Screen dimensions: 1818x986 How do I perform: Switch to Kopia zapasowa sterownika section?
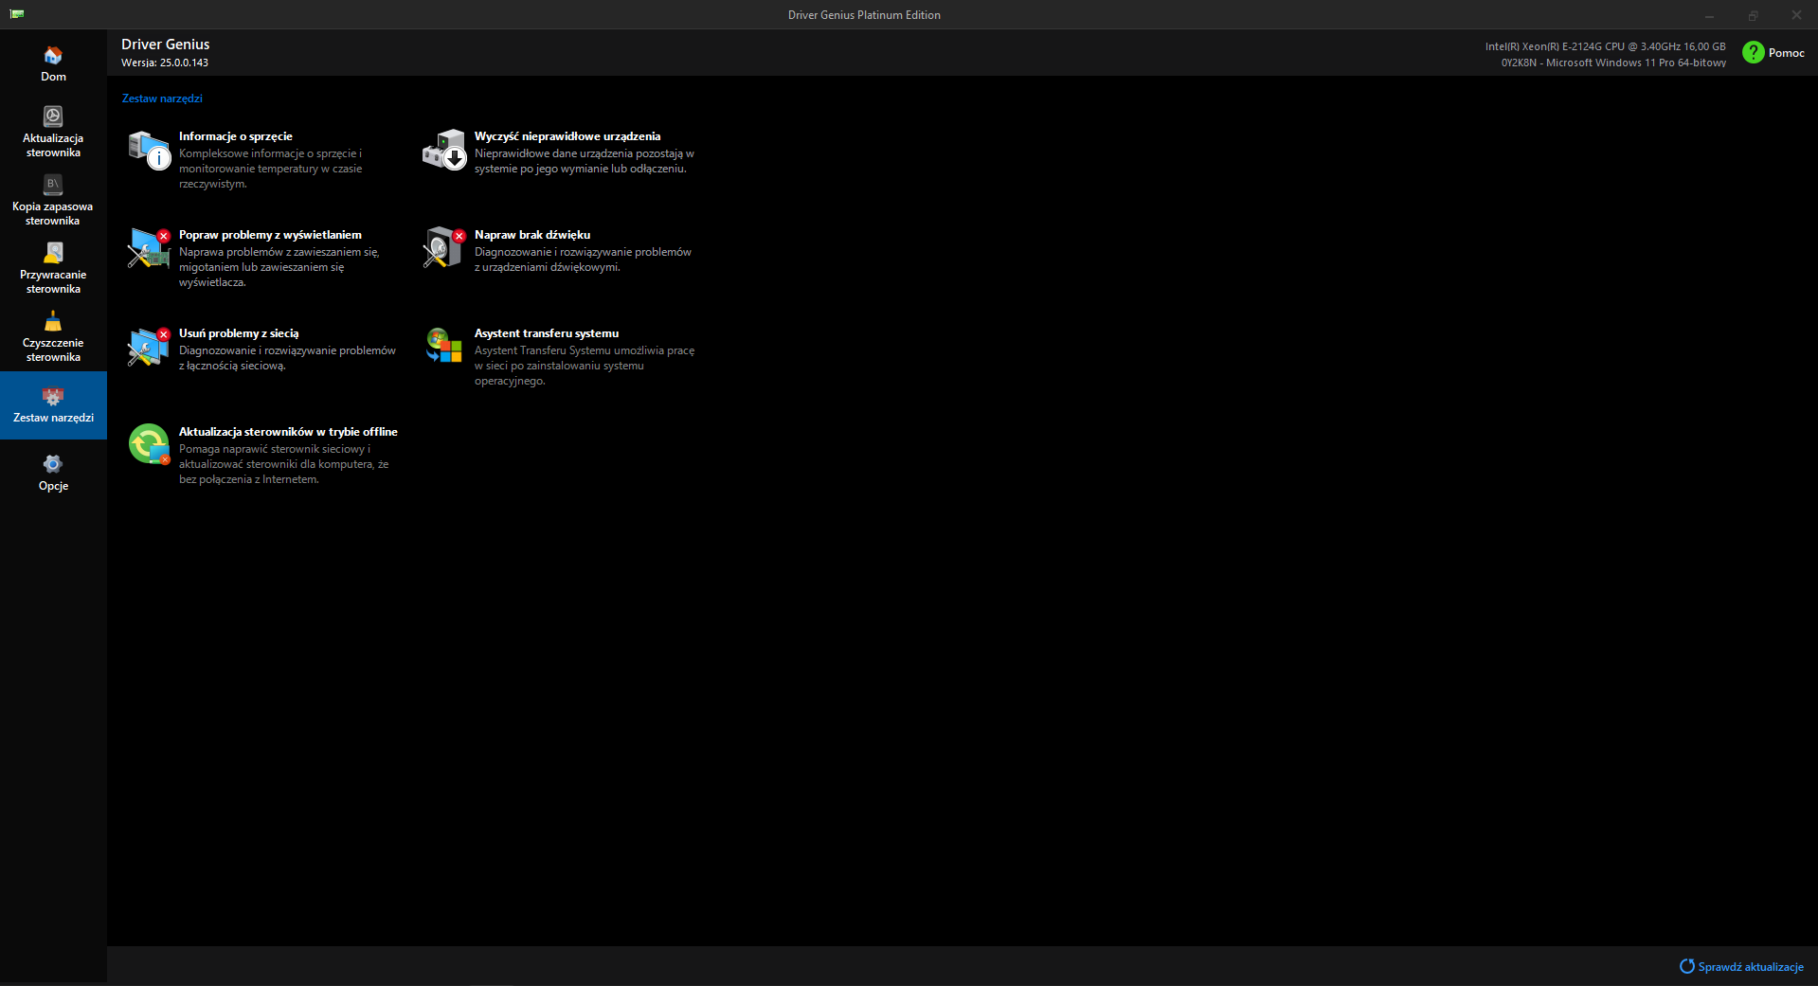53,213
